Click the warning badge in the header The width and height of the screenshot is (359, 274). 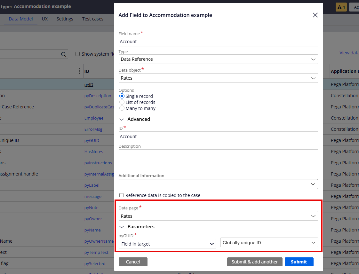pos(341,7)
